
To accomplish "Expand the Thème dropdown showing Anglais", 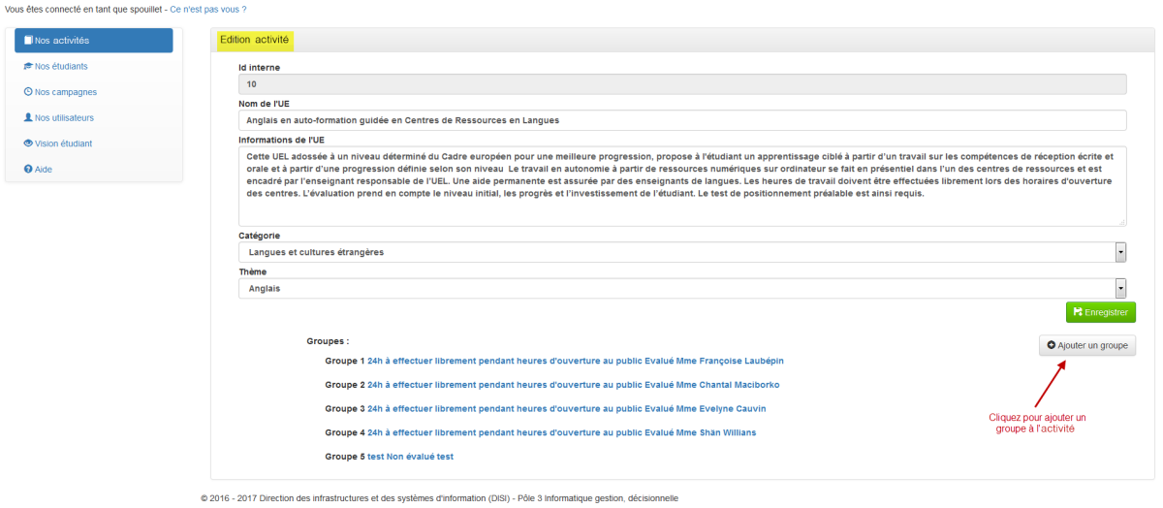I will click(681, 288).
